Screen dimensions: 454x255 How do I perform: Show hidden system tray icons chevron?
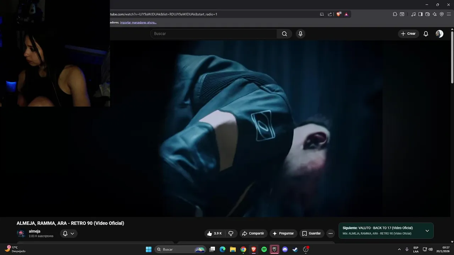(x=399, y=249)
